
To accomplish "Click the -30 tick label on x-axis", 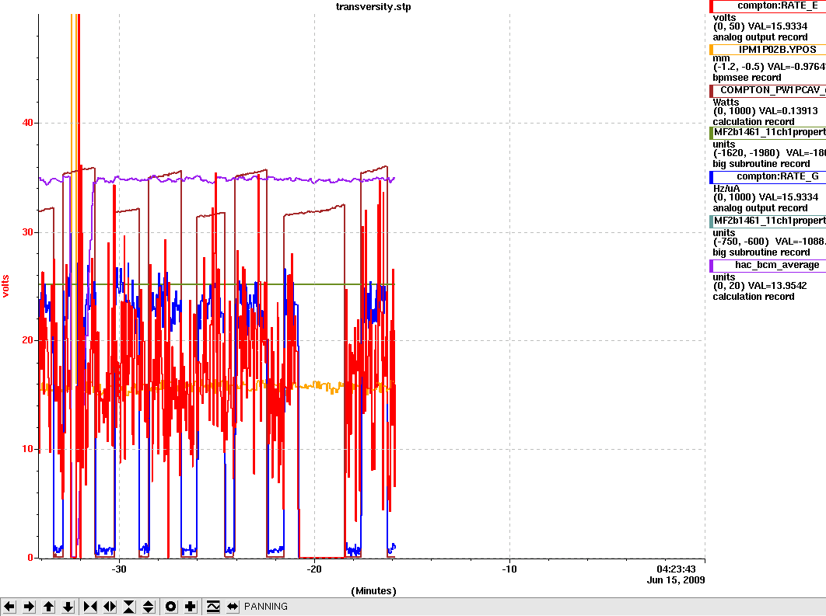I will tap(119, 569).
